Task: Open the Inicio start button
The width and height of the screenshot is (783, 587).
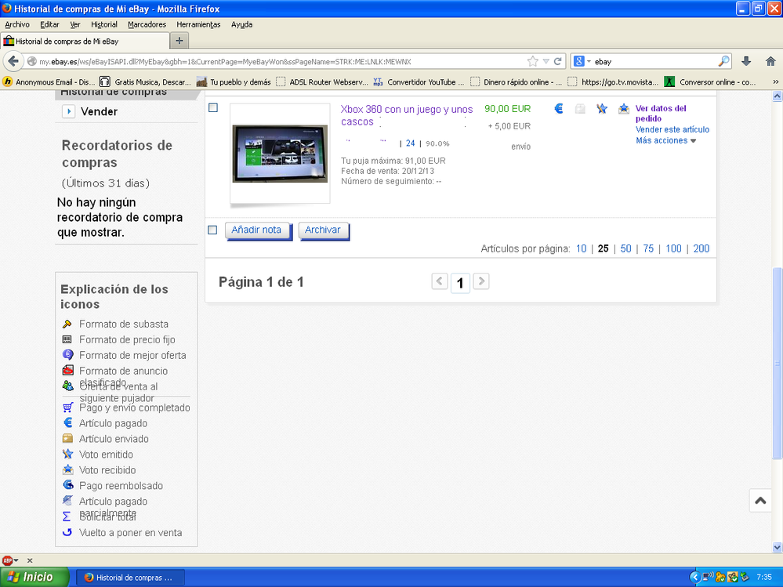Action: [34, 577]
